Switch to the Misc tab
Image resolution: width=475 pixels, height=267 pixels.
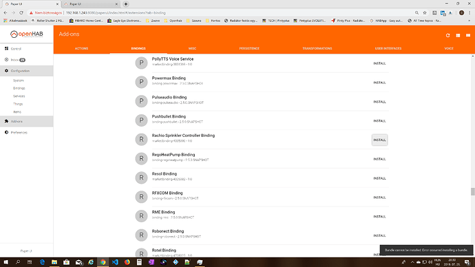(192, 48)
